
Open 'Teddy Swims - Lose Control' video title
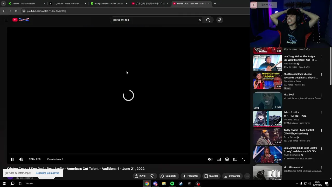(299, 132)
